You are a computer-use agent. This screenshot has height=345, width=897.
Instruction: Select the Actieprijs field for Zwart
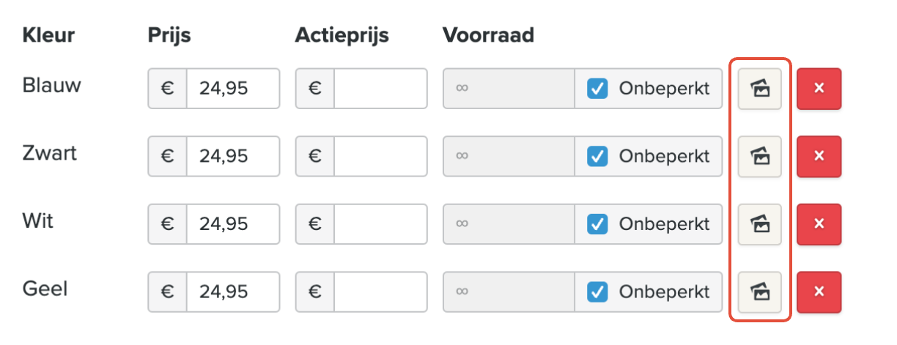tap(380, 156)
